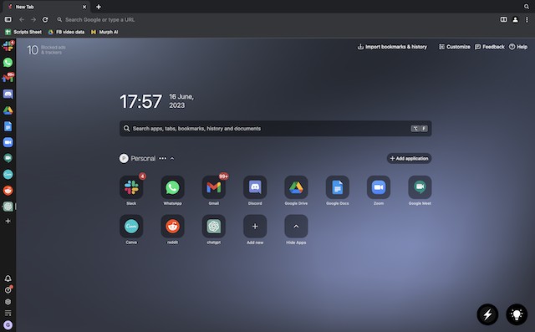The image size is (535, 332).
Task: Open a new tab with the plus button
Action: tap(99, 7)
